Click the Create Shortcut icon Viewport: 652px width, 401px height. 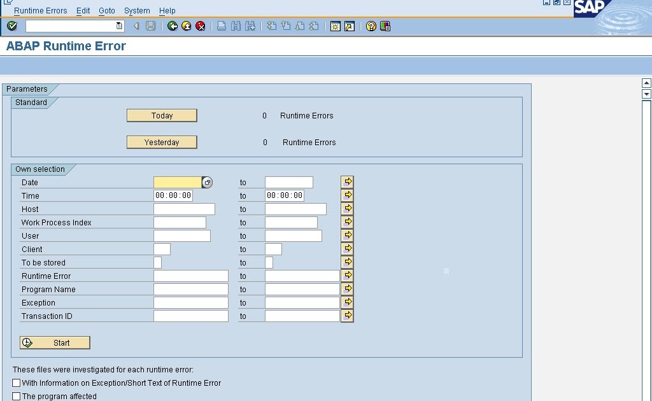(x=350, y=26)
